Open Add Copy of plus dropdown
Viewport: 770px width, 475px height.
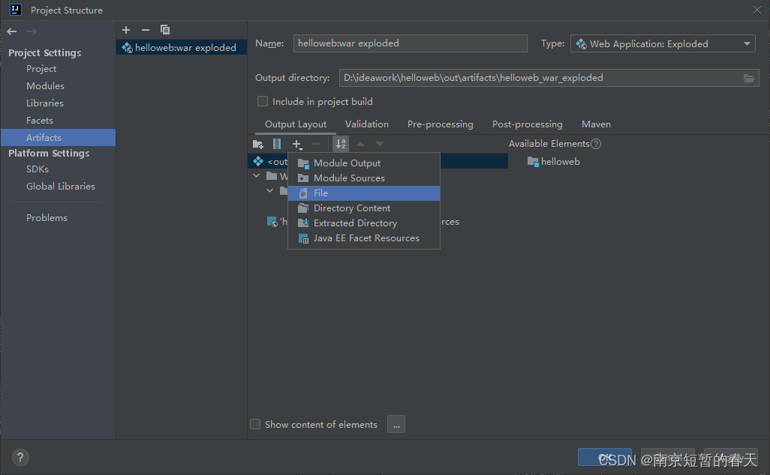[x=297, y=144]
